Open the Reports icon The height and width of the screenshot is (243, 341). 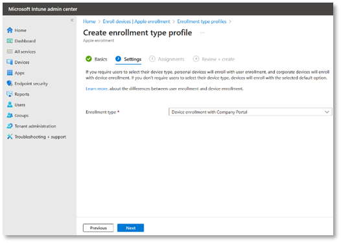coord(10,94)
